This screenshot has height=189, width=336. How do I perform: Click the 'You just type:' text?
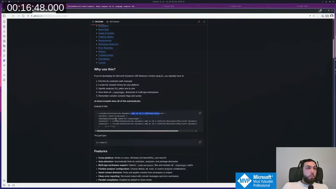pyautogui.click(x=100, y=135)
